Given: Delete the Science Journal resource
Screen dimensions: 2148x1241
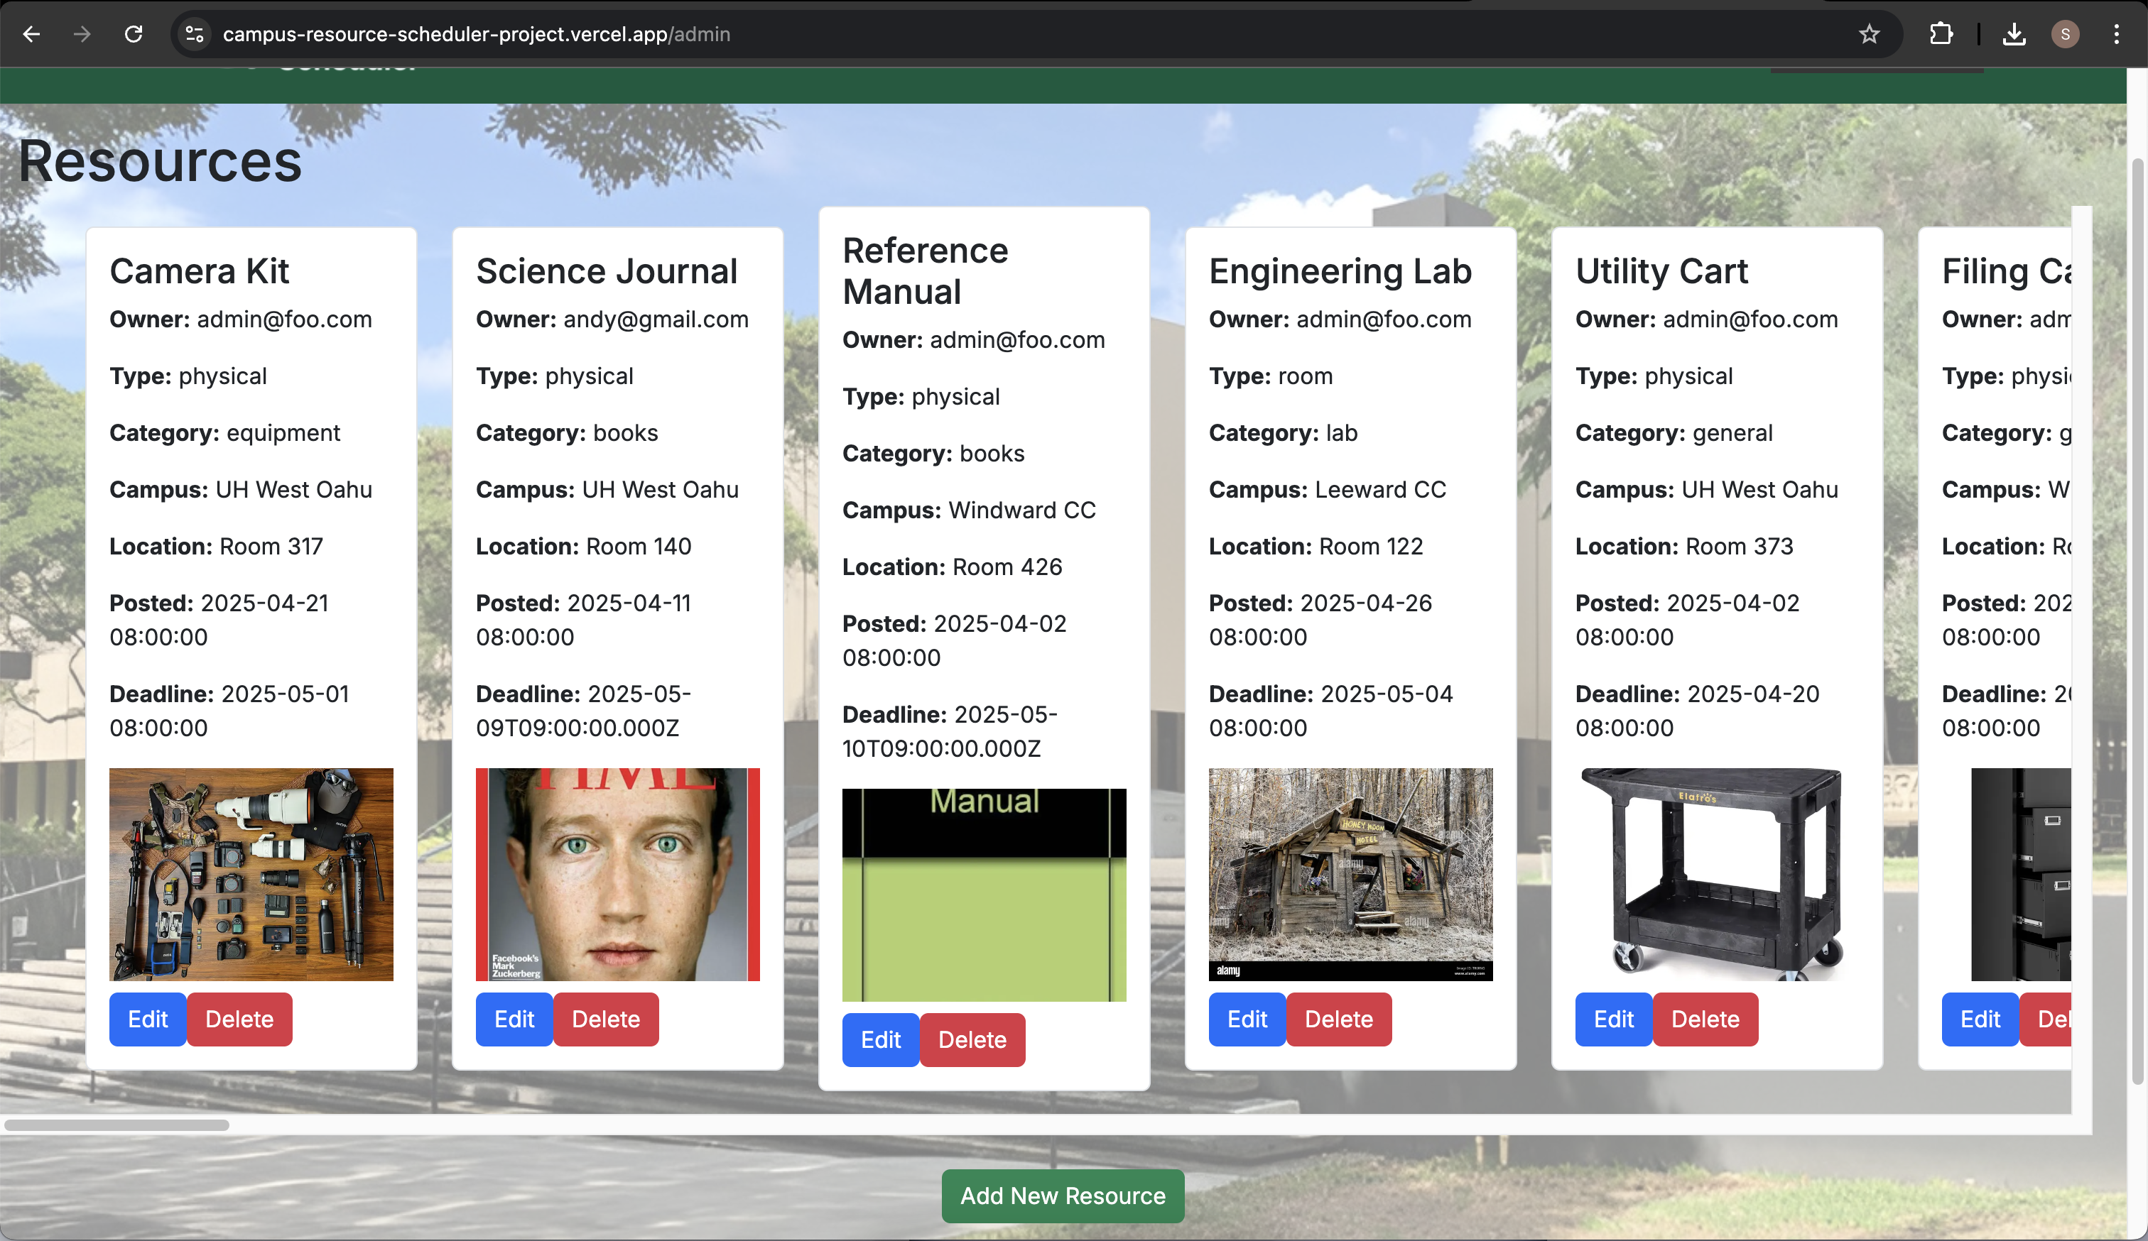Looking at the screenshot, I should (605, 1019).
